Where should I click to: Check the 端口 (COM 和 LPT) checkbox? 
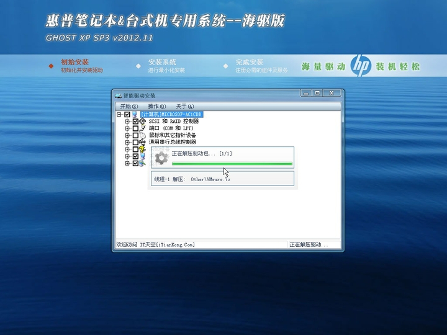click(x=135, y=128)
